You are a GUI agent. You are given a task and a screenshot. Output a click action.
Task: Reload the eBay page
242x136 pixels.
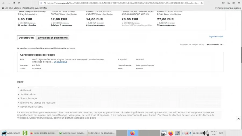pos(14,3)
